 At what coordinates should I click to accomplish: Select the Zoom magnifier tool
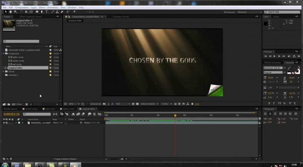tap(16, 12)
